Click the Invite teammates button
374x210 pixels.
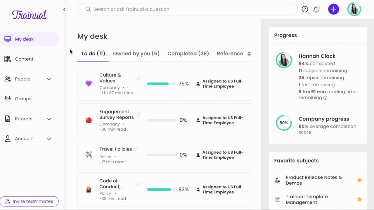tap(29, 201)
